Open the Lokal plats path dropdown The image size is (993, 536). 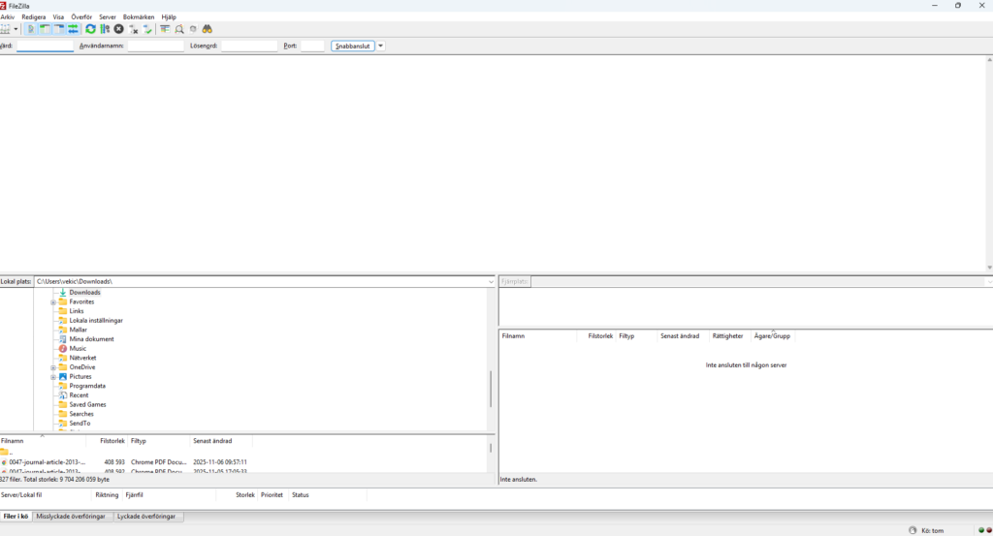(x=491, y=281)
